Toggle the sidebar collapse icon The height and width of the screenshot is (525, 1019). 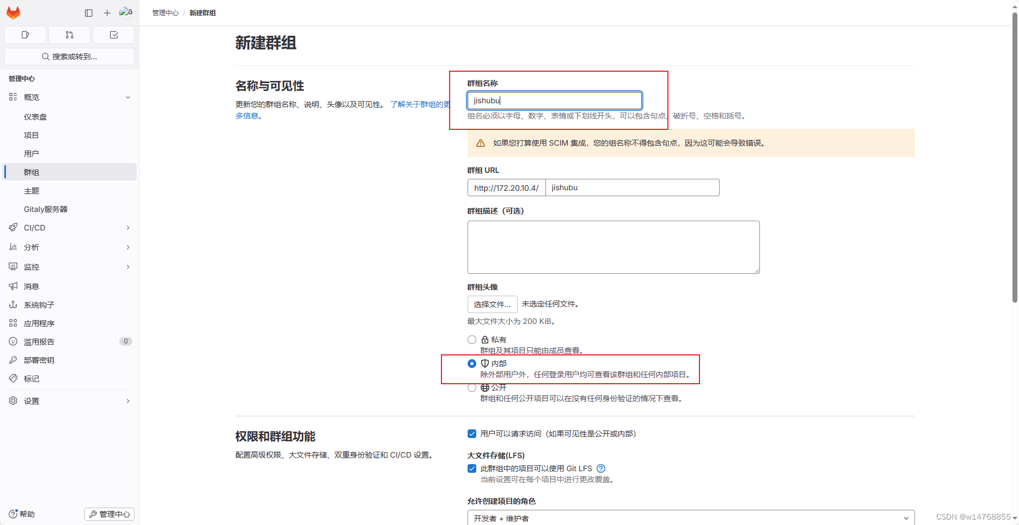[89, 13]
